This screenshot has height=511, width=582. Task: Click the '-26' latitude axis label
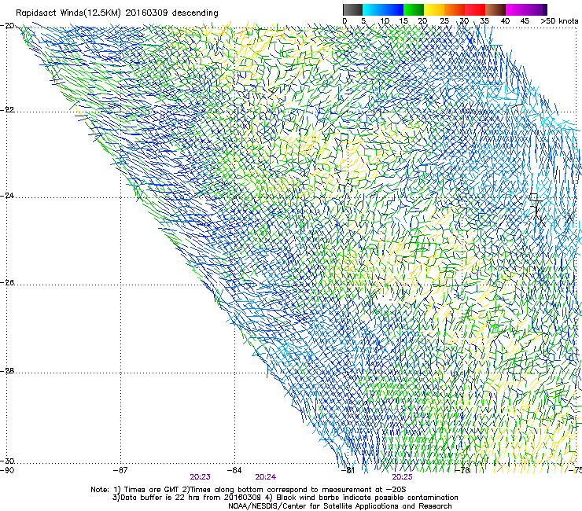(x=7, y=283)
